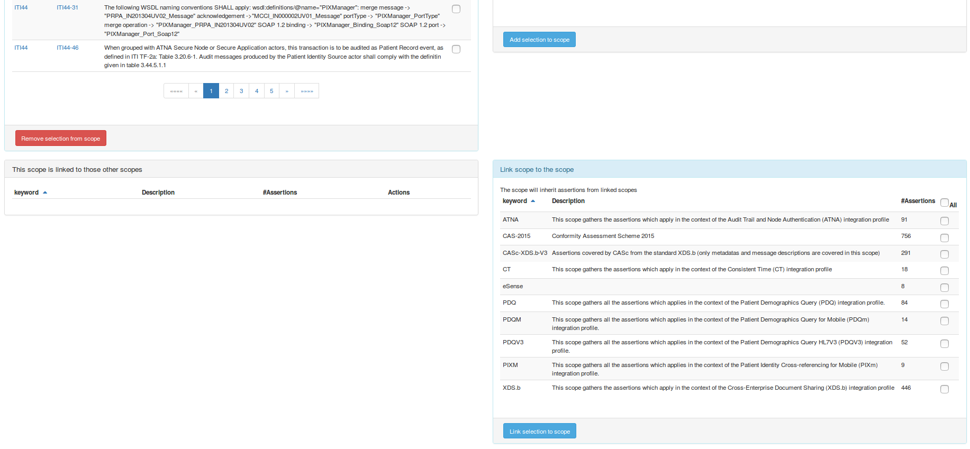Open the ITI44-46 assertion link
Image resolution: width=970 pixels, height=449 pixels.
[x=68, y=48]
